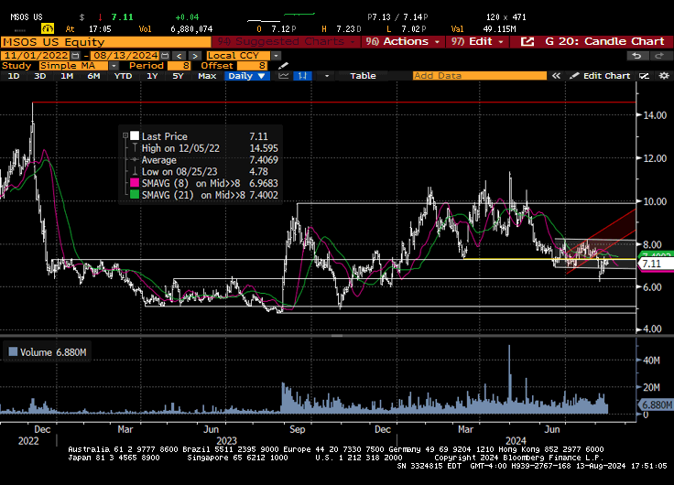Open chart settings gear icon
Image resolution: width=674 pixels, height=485 pixels.
tap(664, 76)
